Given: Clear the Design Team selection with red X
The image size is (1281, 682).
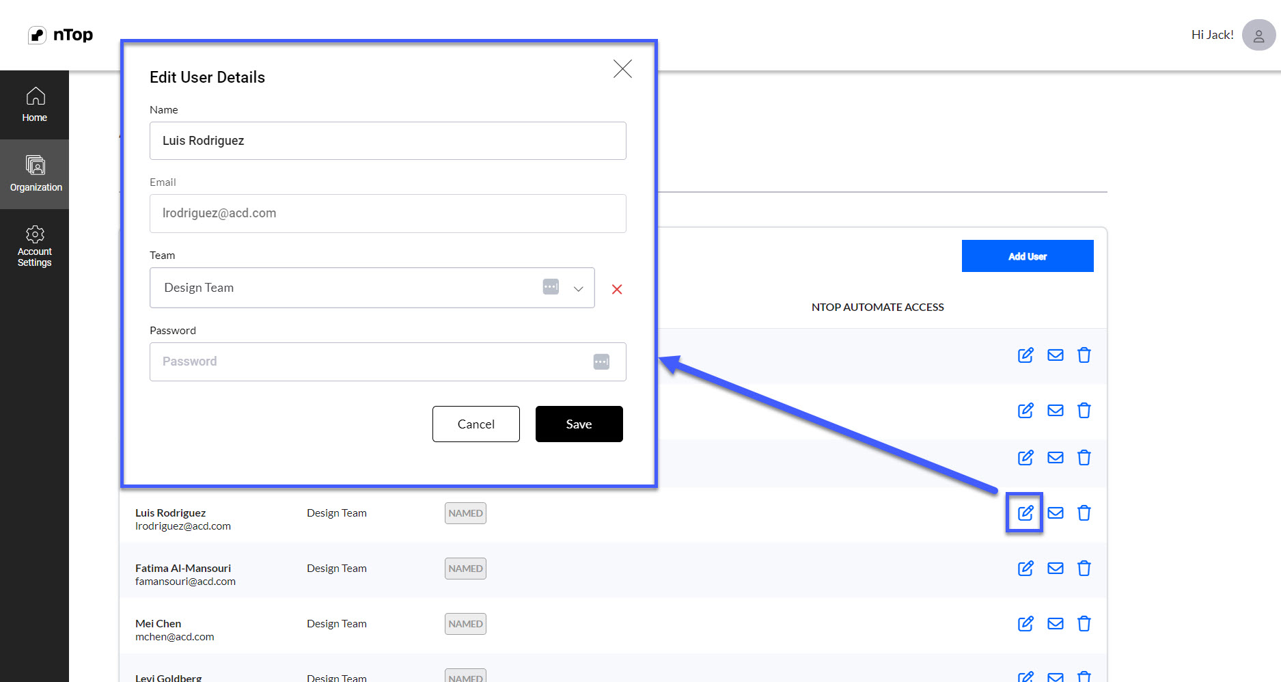Looking at the screenshot, I should pyautogui.click(x=617, y=289).
